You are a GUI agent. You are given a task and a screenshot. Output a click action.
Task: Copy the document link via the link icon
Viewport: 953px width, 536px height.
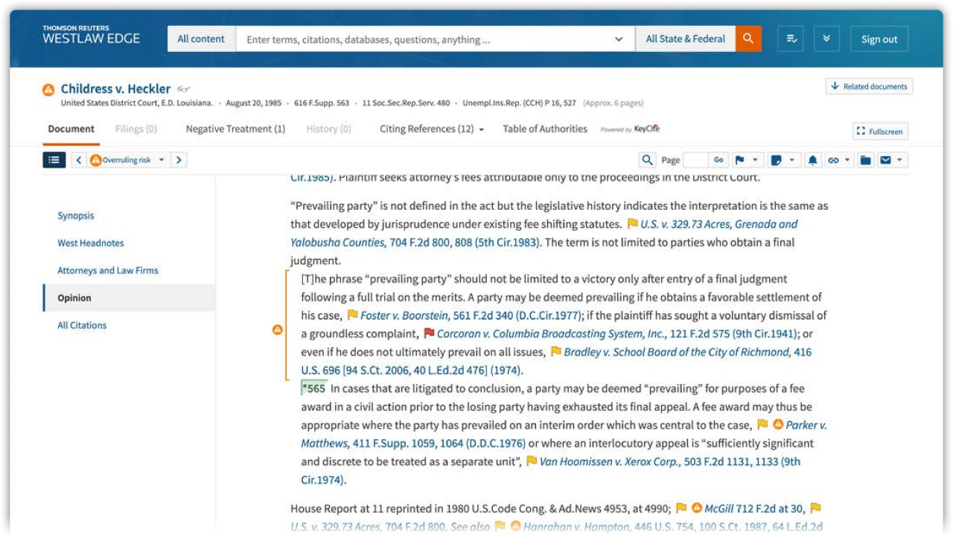[835, 159]
